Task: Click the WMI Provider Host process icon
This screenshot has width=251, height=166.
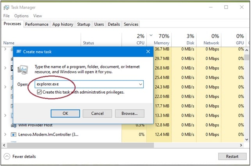Action: [x=14, y=126]
